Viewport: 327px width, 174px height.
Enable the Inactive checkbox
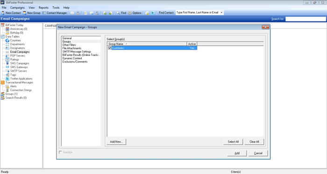click(x=60, y=152)
